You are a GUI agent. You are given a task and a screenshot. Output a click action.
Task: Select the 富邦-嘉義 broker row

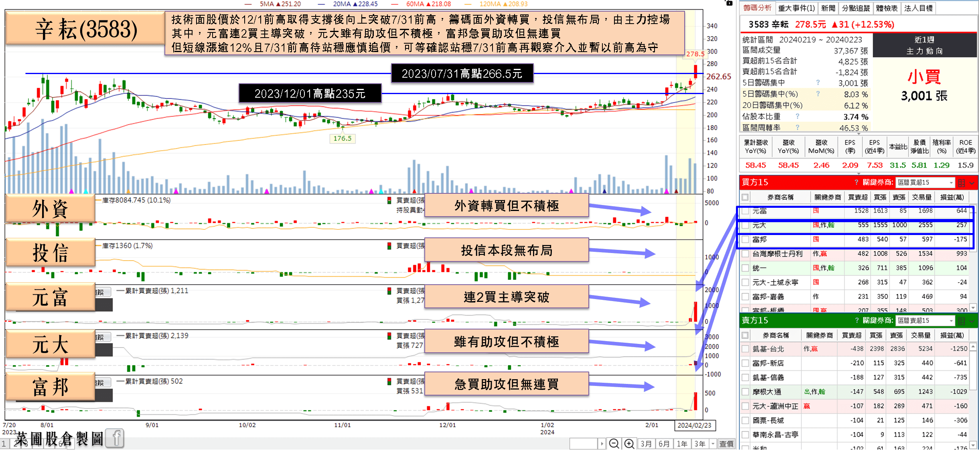tap(855, 297)
